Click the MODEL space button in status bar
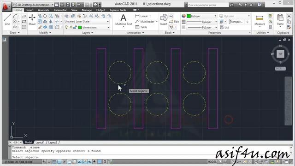Screen dimensions: 295x166 pyautogui.click(x=212, y=162)
